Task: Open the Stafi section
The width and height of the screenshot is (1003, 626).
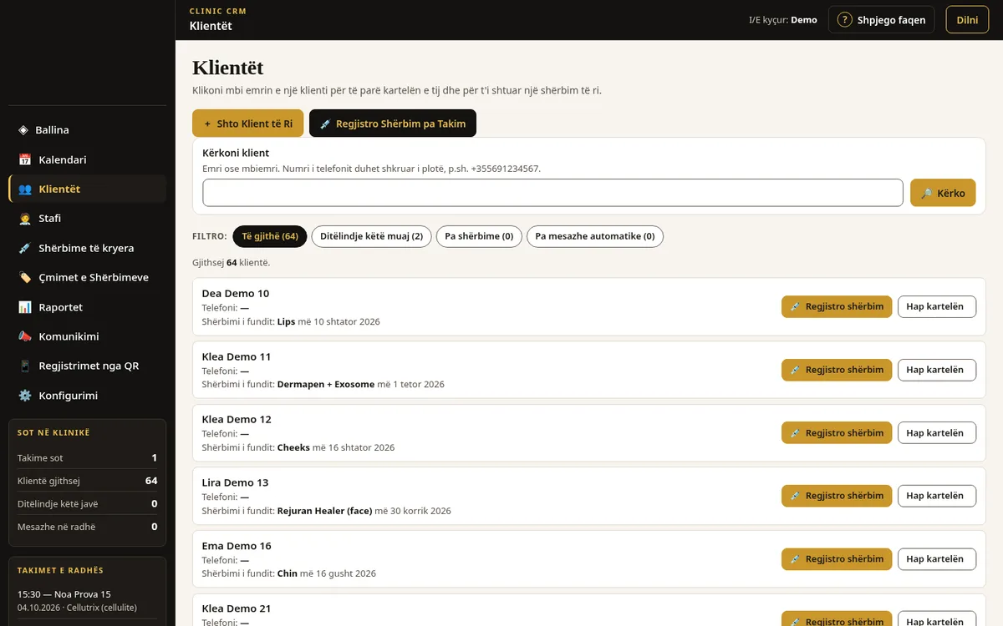Action: click(x=87, y=219)
